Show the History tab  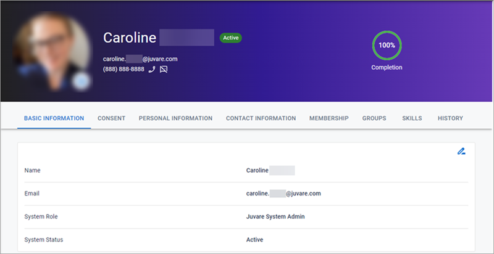[450, 118]
